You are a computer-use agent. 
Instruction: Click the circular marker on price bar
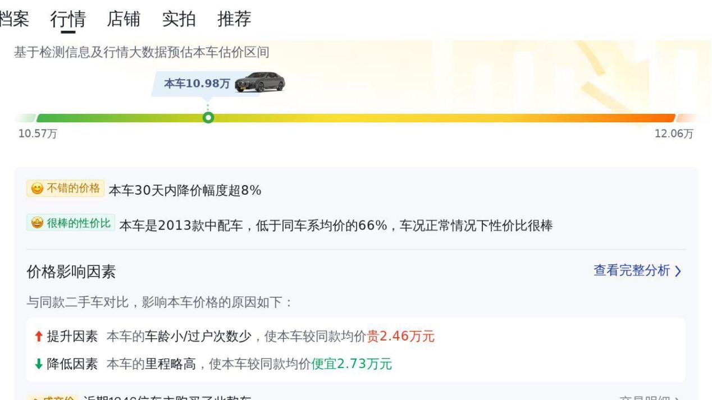[x=208, y=118]
